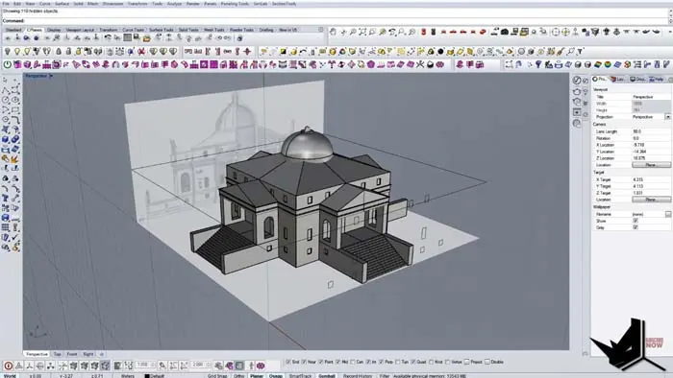673x378 pixels.
Task: Click the grid square icon in CPlanes toolbar
Action: click(x=128, y=38)
